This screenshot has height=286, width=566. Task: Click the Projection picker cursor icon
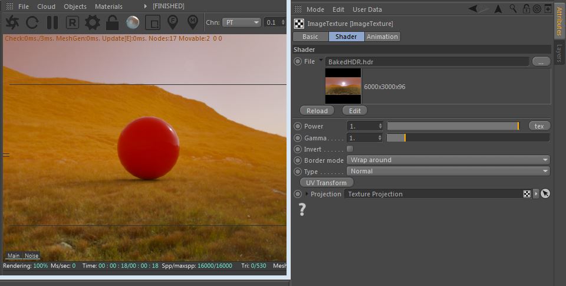click(x=545, y=194)
